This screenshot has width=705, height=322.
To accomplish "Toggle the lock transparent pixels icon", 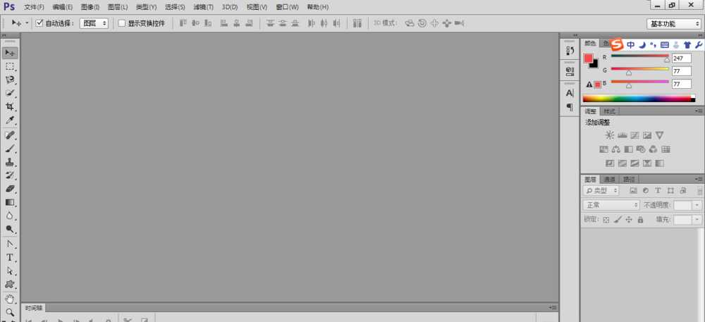I will pos(606,220).
